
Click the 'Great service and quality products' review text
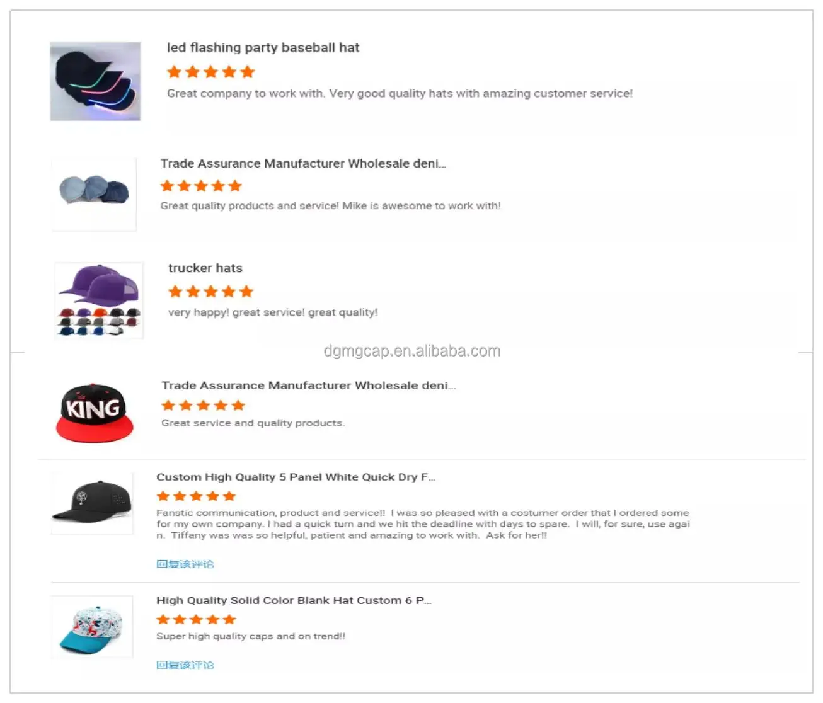click(253, 423)
